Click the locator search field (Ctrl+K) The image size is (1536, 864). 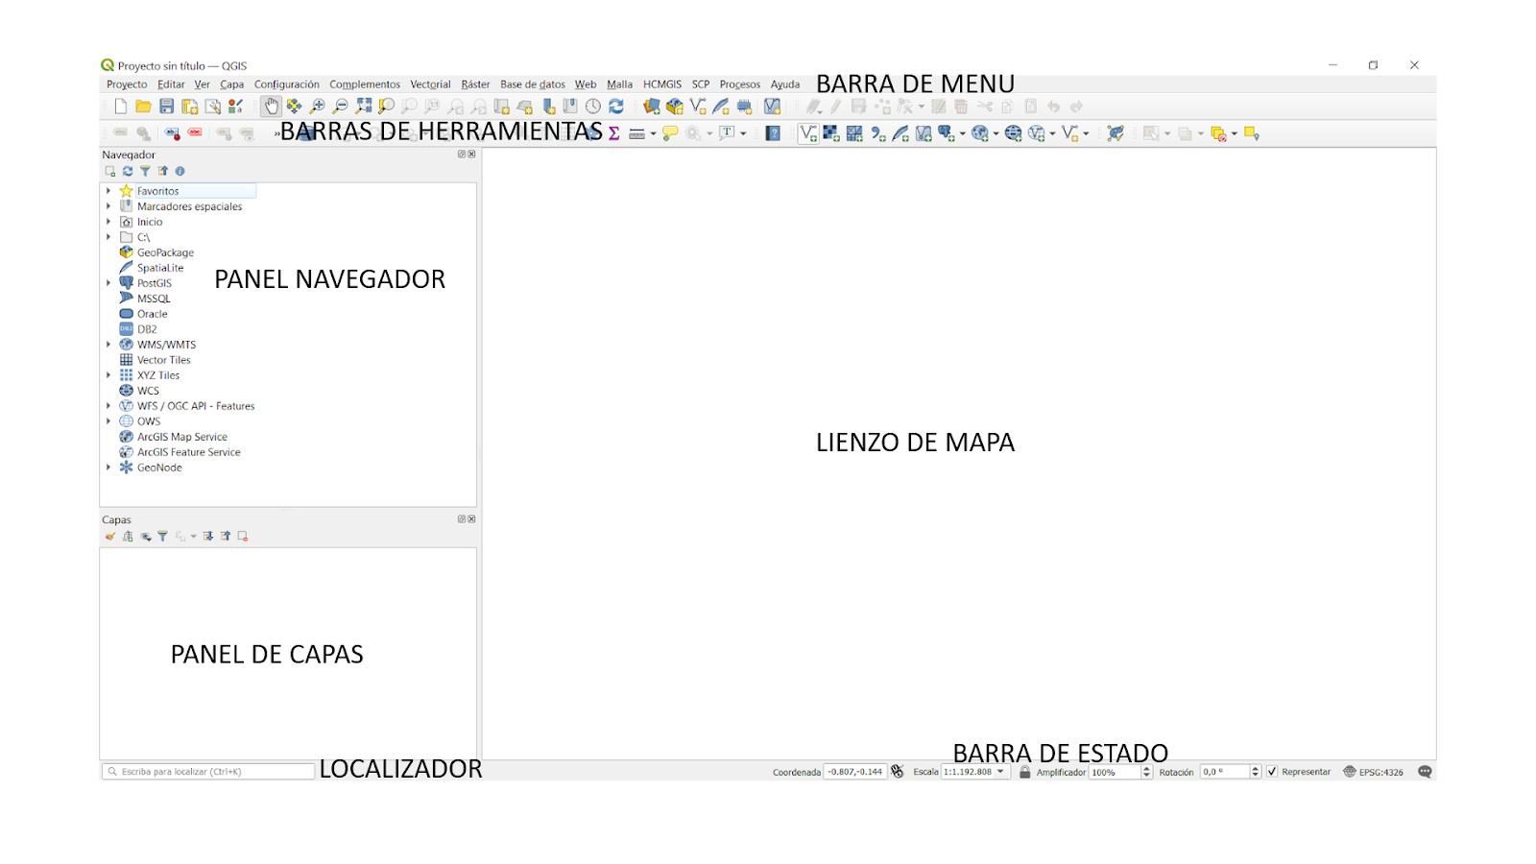pos(208,772)
